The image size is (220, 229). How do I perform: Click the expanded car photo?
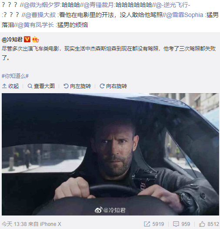pyautogui.click(x=110, y=154)
